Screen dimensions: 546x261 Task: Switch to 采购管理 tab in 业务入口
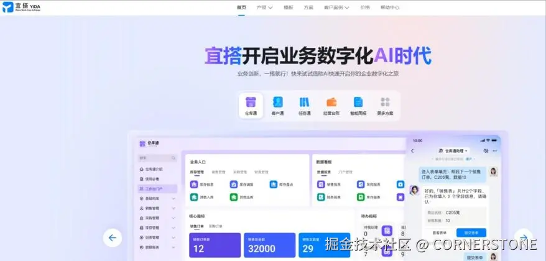coord(240,172)
